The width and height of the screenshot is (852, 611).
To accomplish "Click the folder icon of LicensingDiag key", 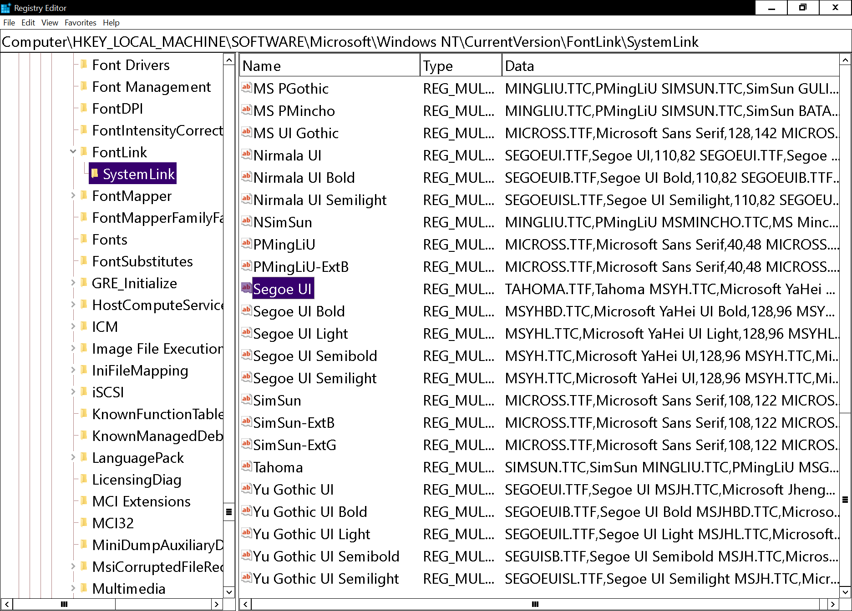I will pyautogui.click(x=84, y=479).
